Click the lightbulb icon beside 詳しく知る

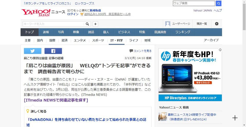[x=28, y=111]
